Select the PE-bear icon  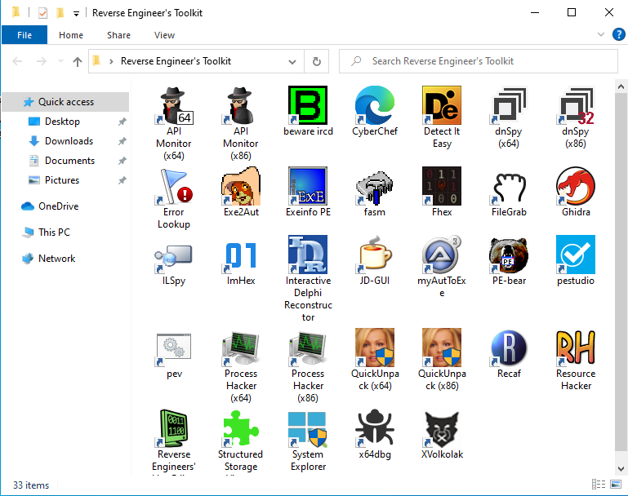point(509,255)
